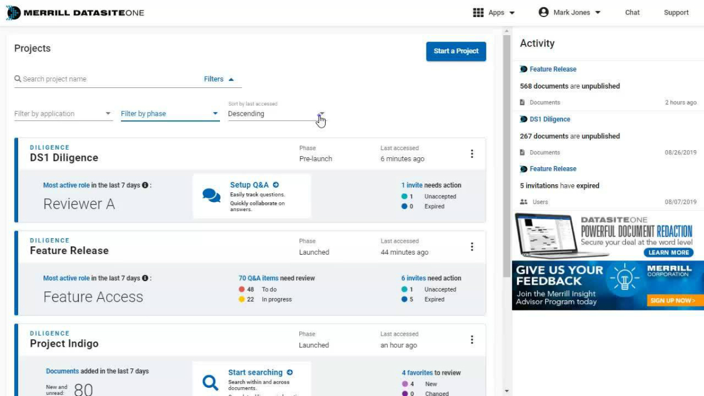Open the DS1 Diligence three-dot menu

pos(472,154)
